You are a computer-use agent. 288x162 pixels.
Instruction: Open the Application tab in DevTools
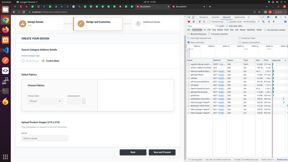(239, 17)
